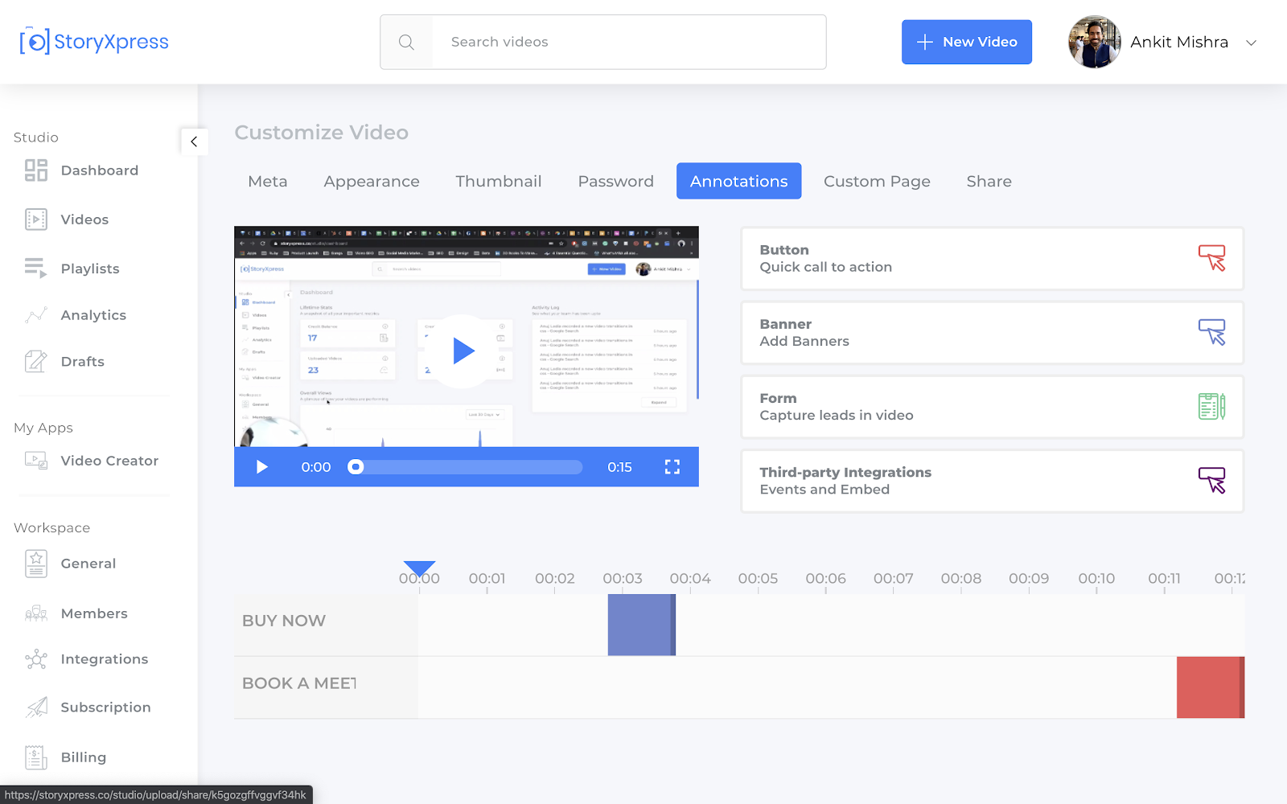Open the Thumbnail tab

click(499, 182)
